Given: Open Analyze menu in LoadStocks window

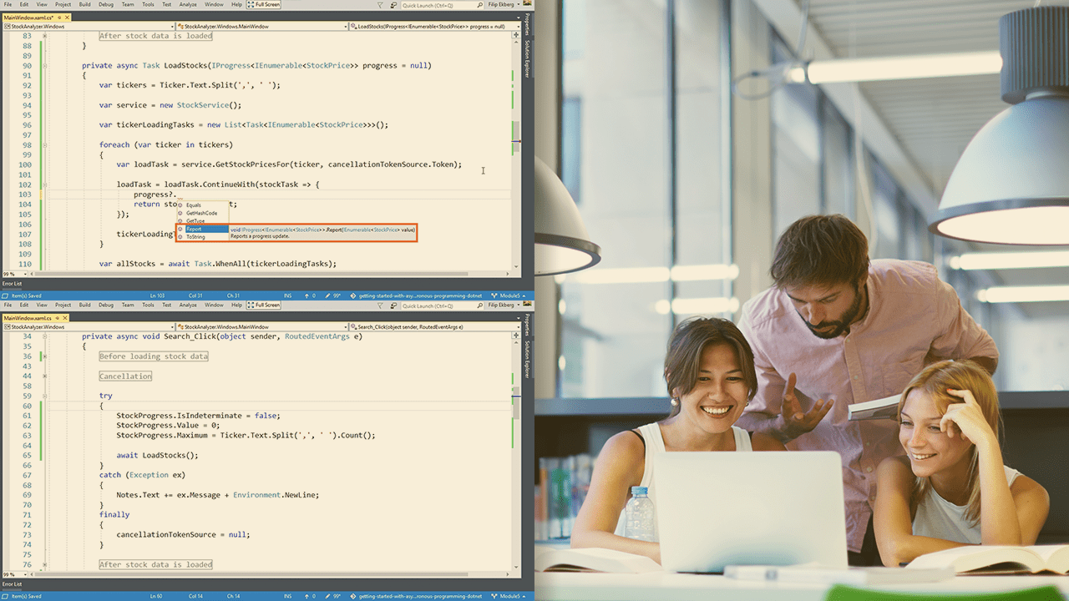Looking at the screenshot, I should click(x=188, y=4).
